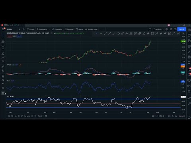
Task: Open the Şablonlar templates button
Action: coord(69,29)
